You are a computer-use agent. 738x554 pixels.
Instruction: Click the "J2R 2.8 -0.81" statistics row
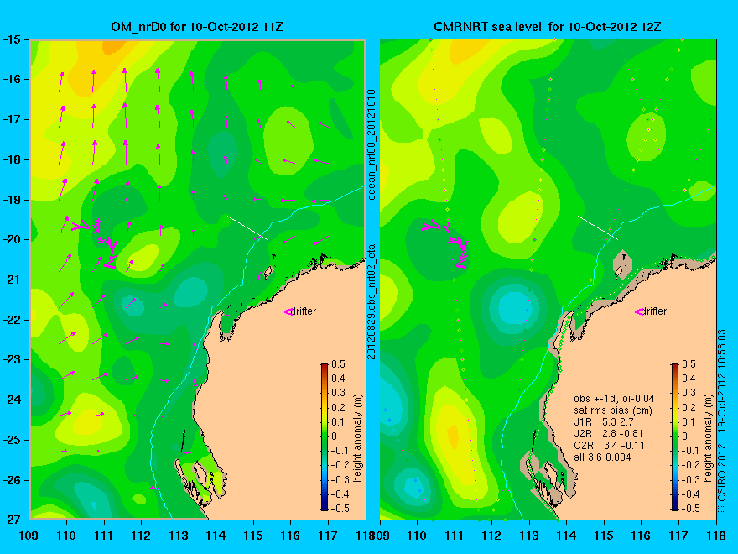(x=608, y=433)
